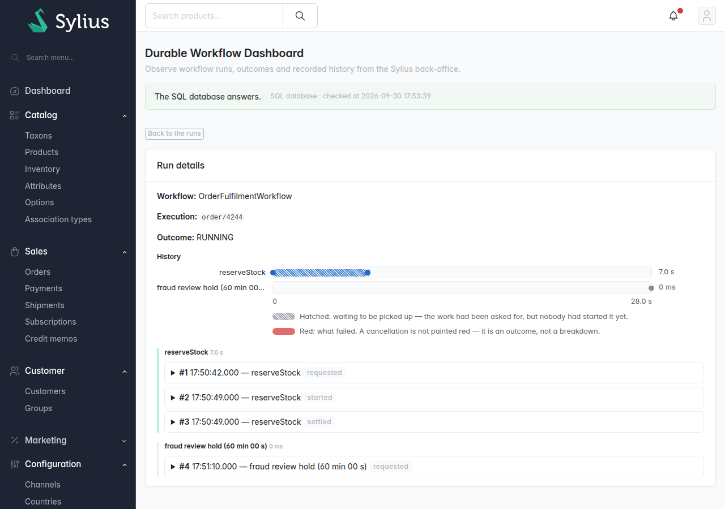Focus the Search products field

tap(214, 16)
